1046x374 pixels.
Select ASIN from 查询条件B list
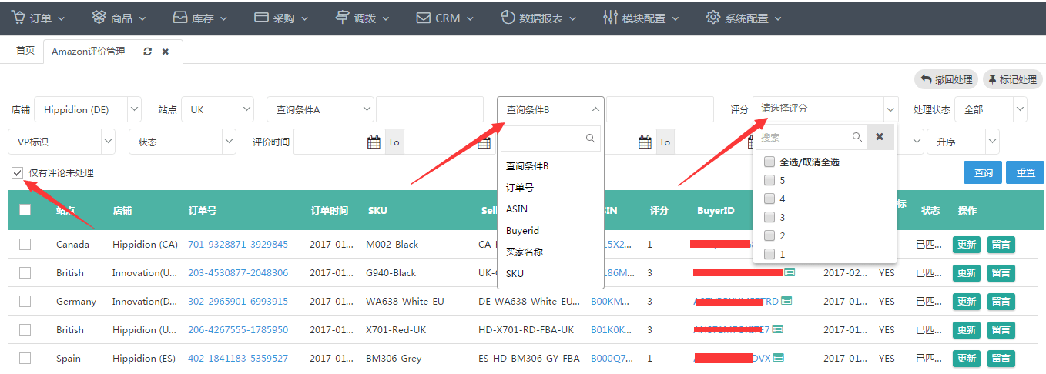(x=517, y=209)
